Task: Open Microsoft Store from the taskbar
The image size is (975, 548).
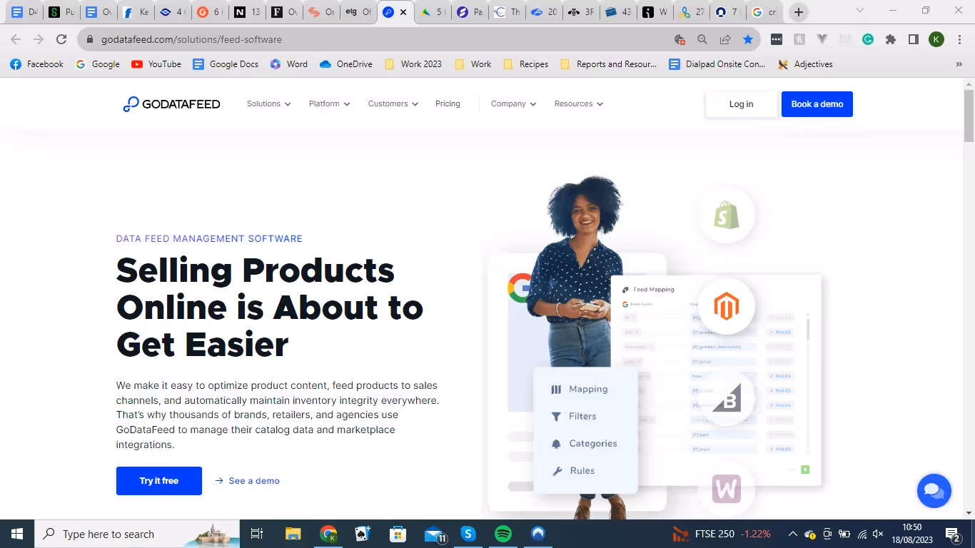Action: tap(398, 534)
